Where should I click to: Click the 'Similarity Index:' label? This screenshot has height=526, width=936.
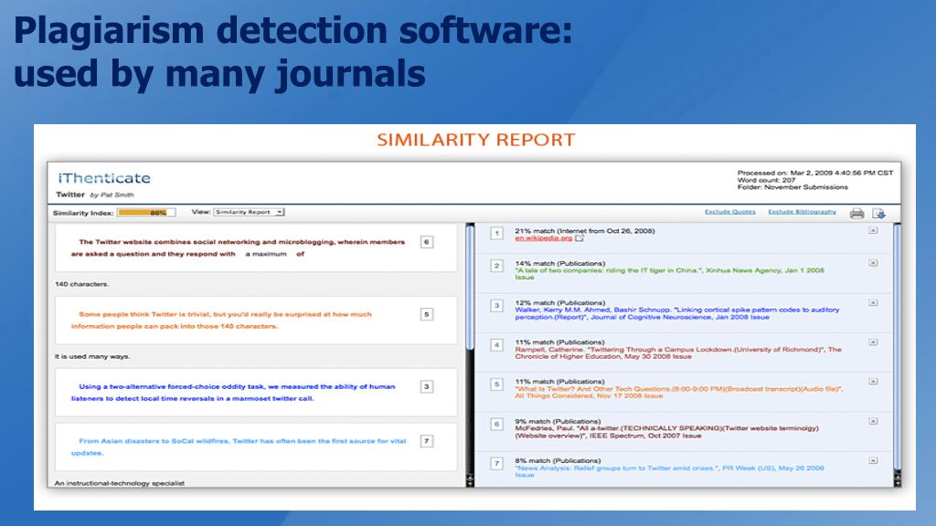click(83, 213)
